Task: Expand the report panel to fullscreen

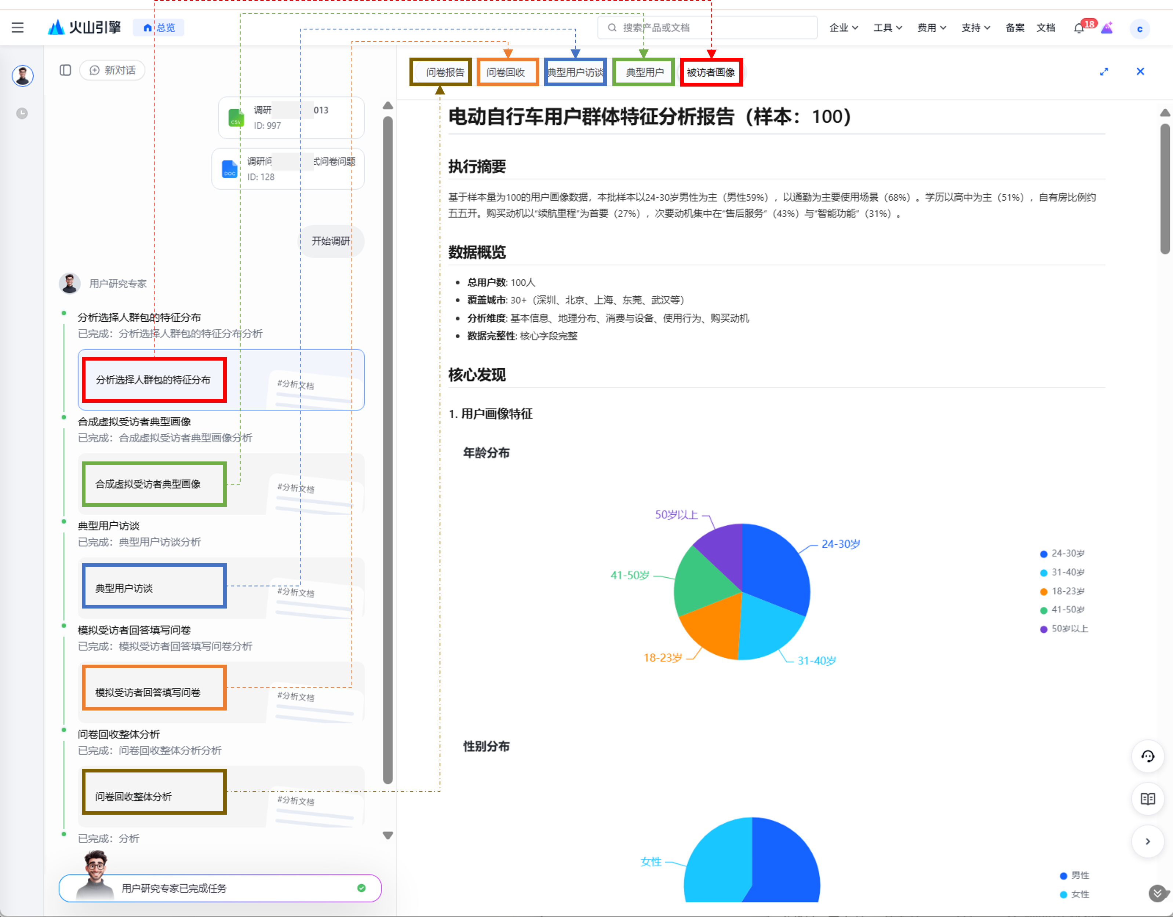Action: click(x=1104, y=72)
